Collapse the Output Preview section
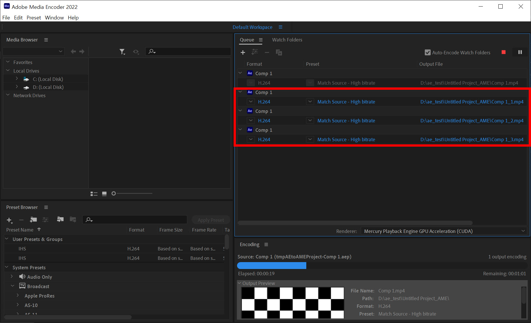The image size is (531, 323). tap(239, 283)
